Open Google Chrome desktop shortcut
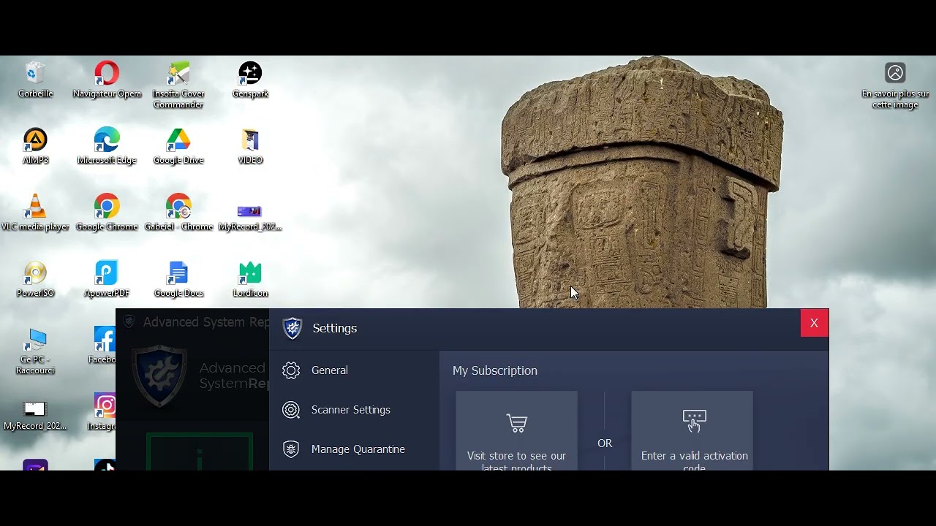 click(x=107, y=212)
